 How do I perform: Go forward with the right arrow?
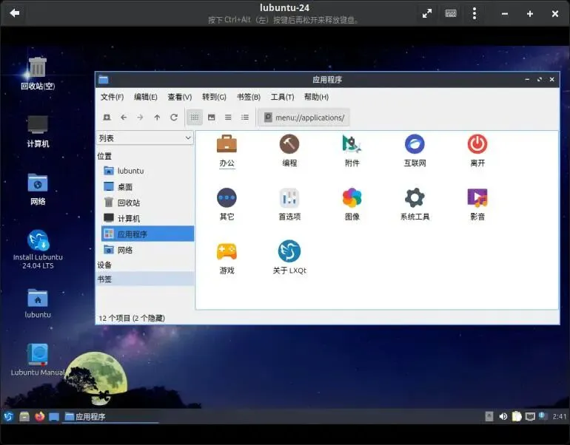[140, 118]
